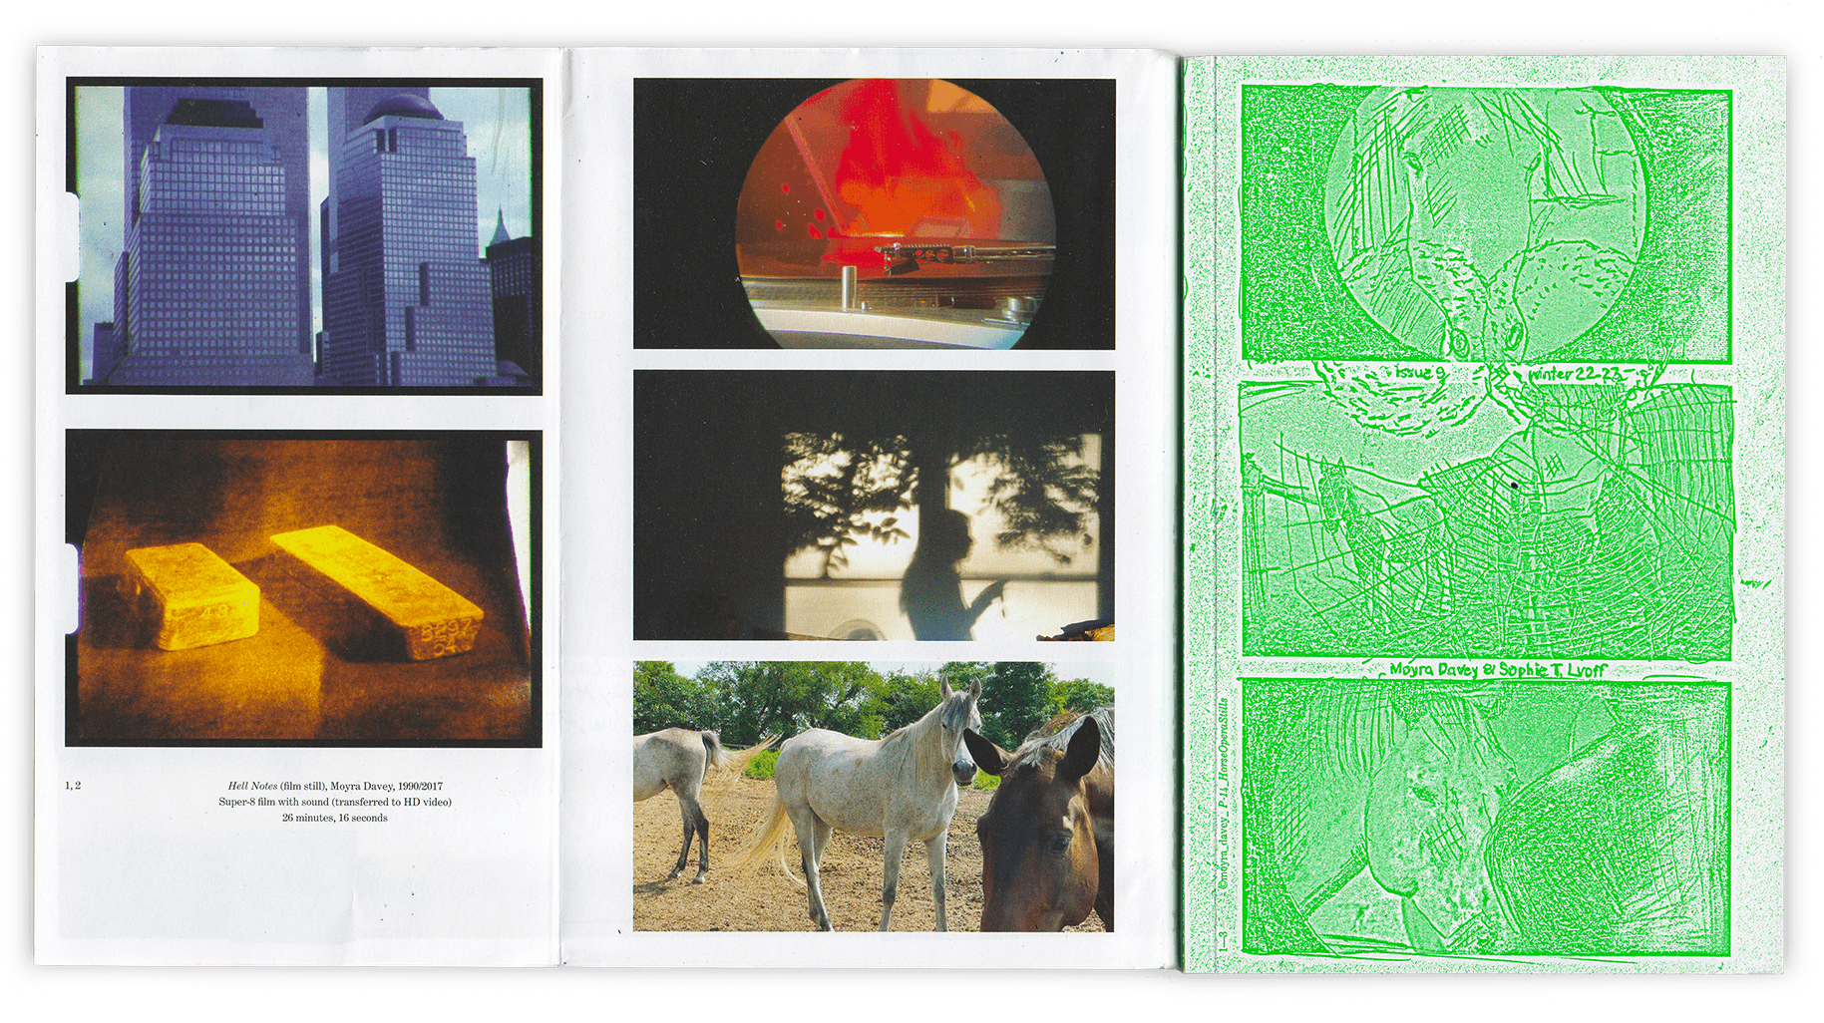Select the bottom green horse head cover panel
The height and width of the screenshot is (1023, 1824).
coord(1486,819)
